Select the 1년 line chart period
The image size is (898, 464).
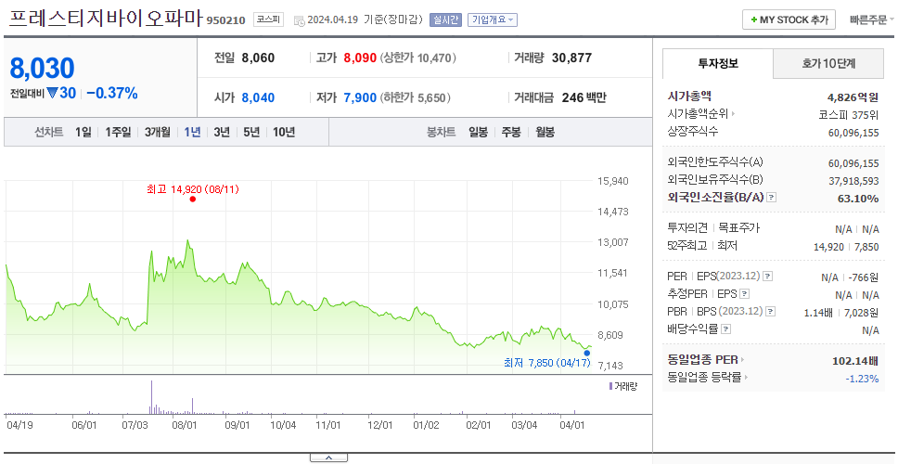tap(192, 133)
